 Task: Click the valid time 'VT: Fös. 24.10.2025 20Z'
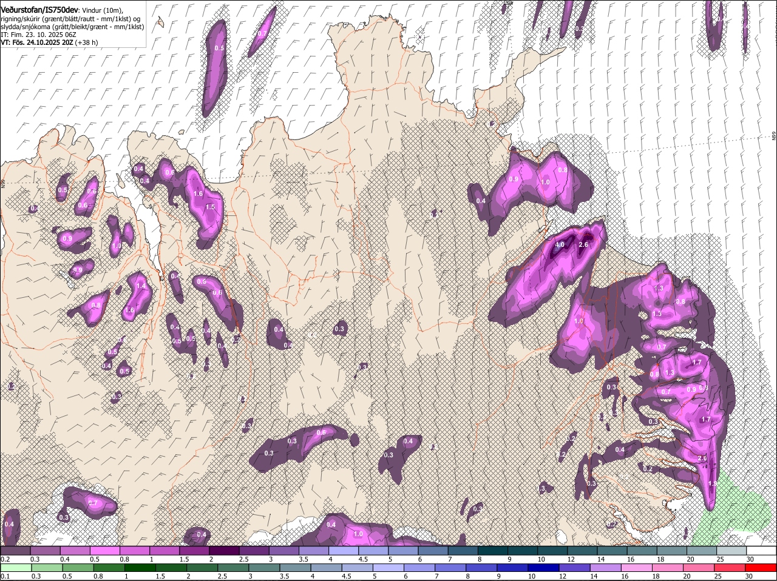tap(37, 42)
